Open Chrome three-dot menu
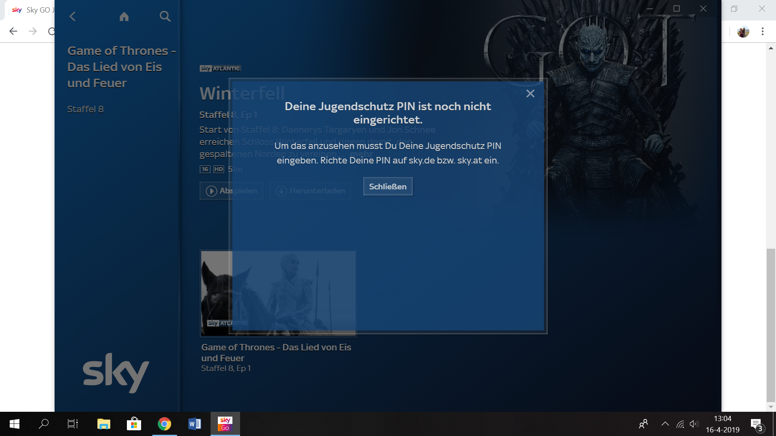776x436 pixels. 763,31
